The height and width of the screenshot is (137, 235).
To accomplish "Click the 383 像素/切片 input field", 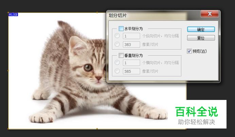I will (131, 45).
